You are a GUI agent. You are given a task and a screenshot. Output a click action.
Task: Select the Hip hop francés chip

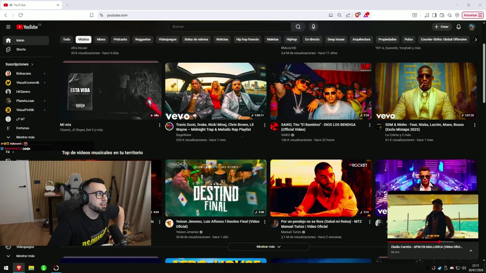coord(248,39)
